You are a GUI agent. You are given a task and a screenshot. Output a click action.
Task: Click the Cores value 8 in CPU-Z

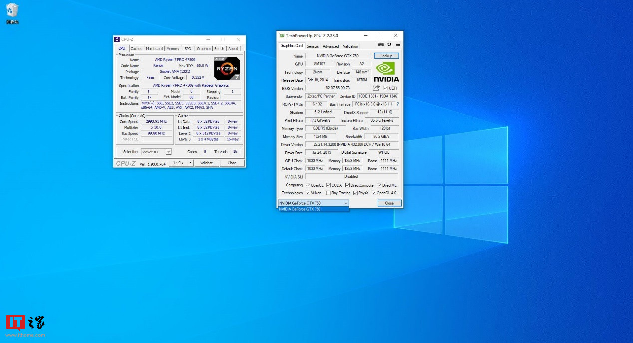point(205,152)
